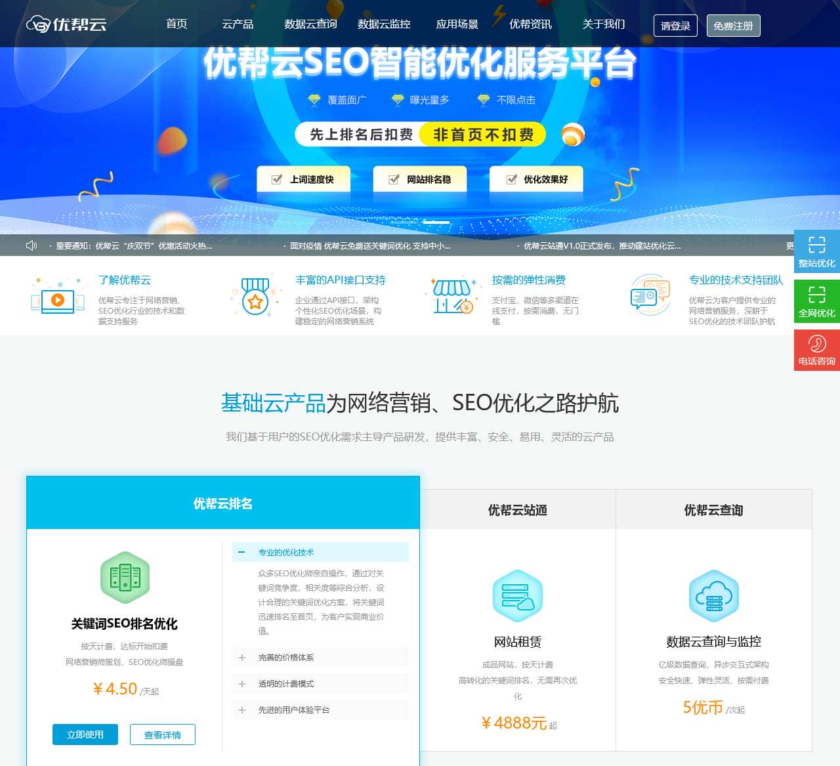Open the 关于我们 menu item

(x=604, y=24)
